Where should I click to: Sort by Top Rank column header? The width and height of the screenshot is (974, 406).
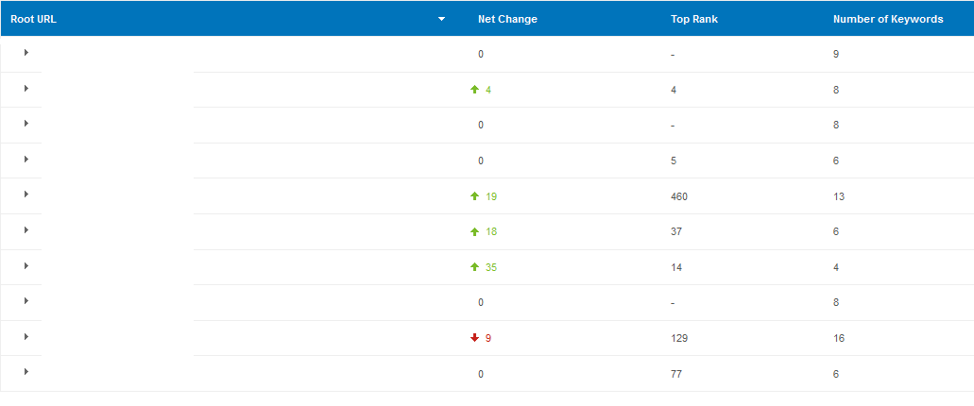(693, 19)
